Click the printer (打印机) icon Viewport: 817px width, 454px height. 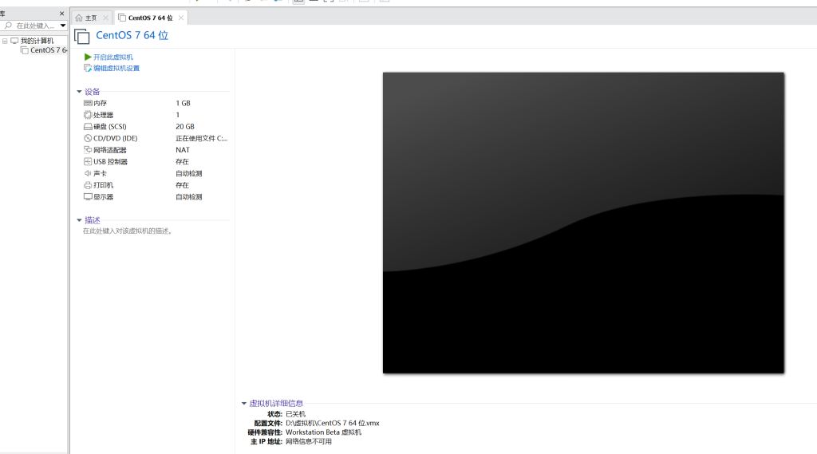pos(88,185)
